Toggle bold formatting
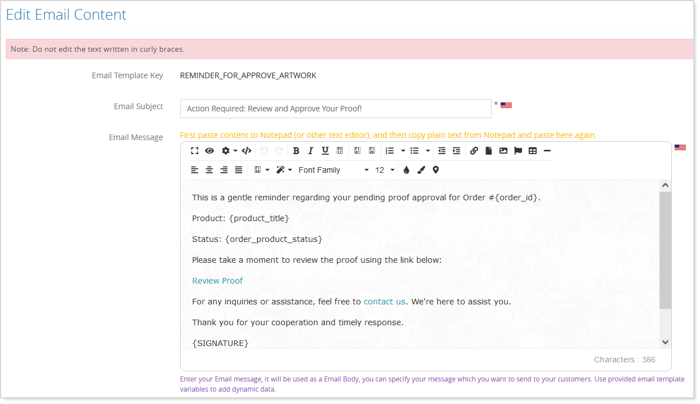 [x=296, y=151]
